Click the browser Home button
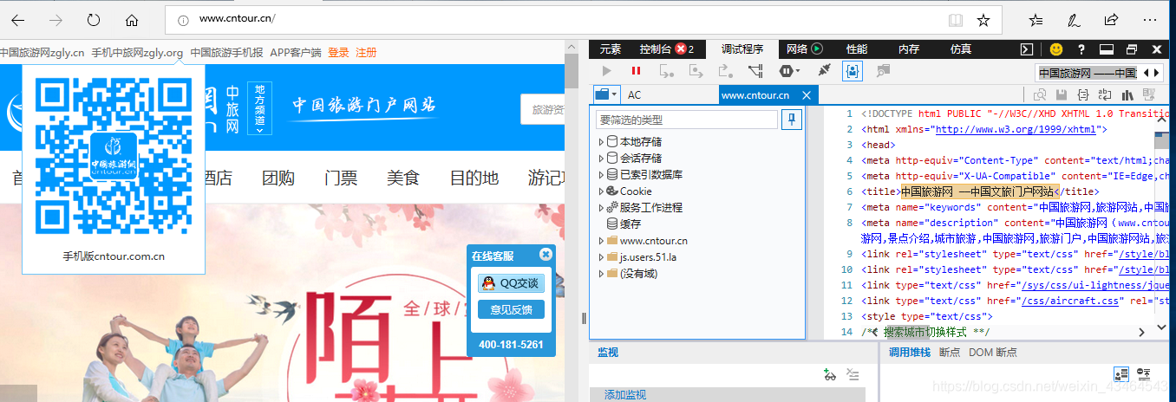The image size is (1176, 402). (132, 20)
